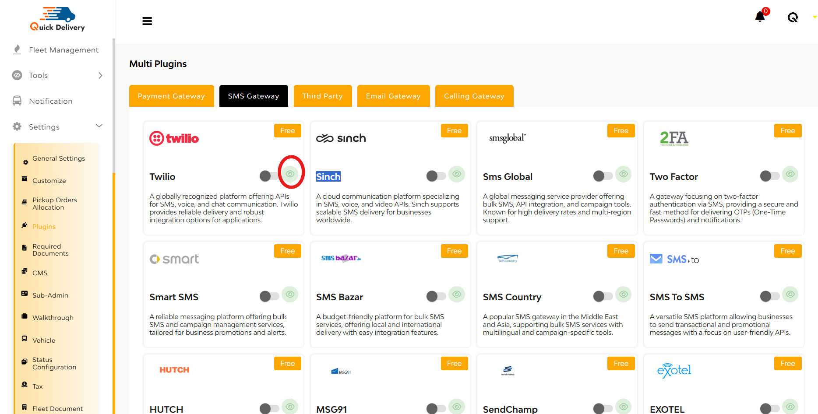Enable the Smart SMS toggle
818x414 pixels.
269,296
